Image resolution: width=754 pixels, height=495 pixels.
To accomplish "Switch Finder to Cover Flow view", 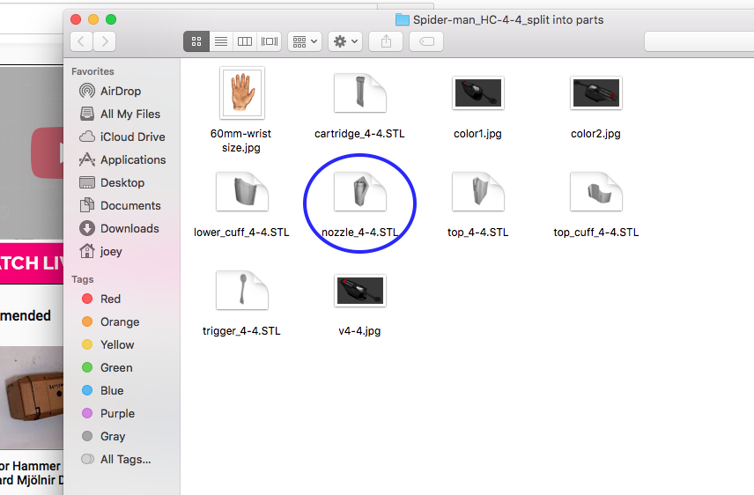I will 270,41.
